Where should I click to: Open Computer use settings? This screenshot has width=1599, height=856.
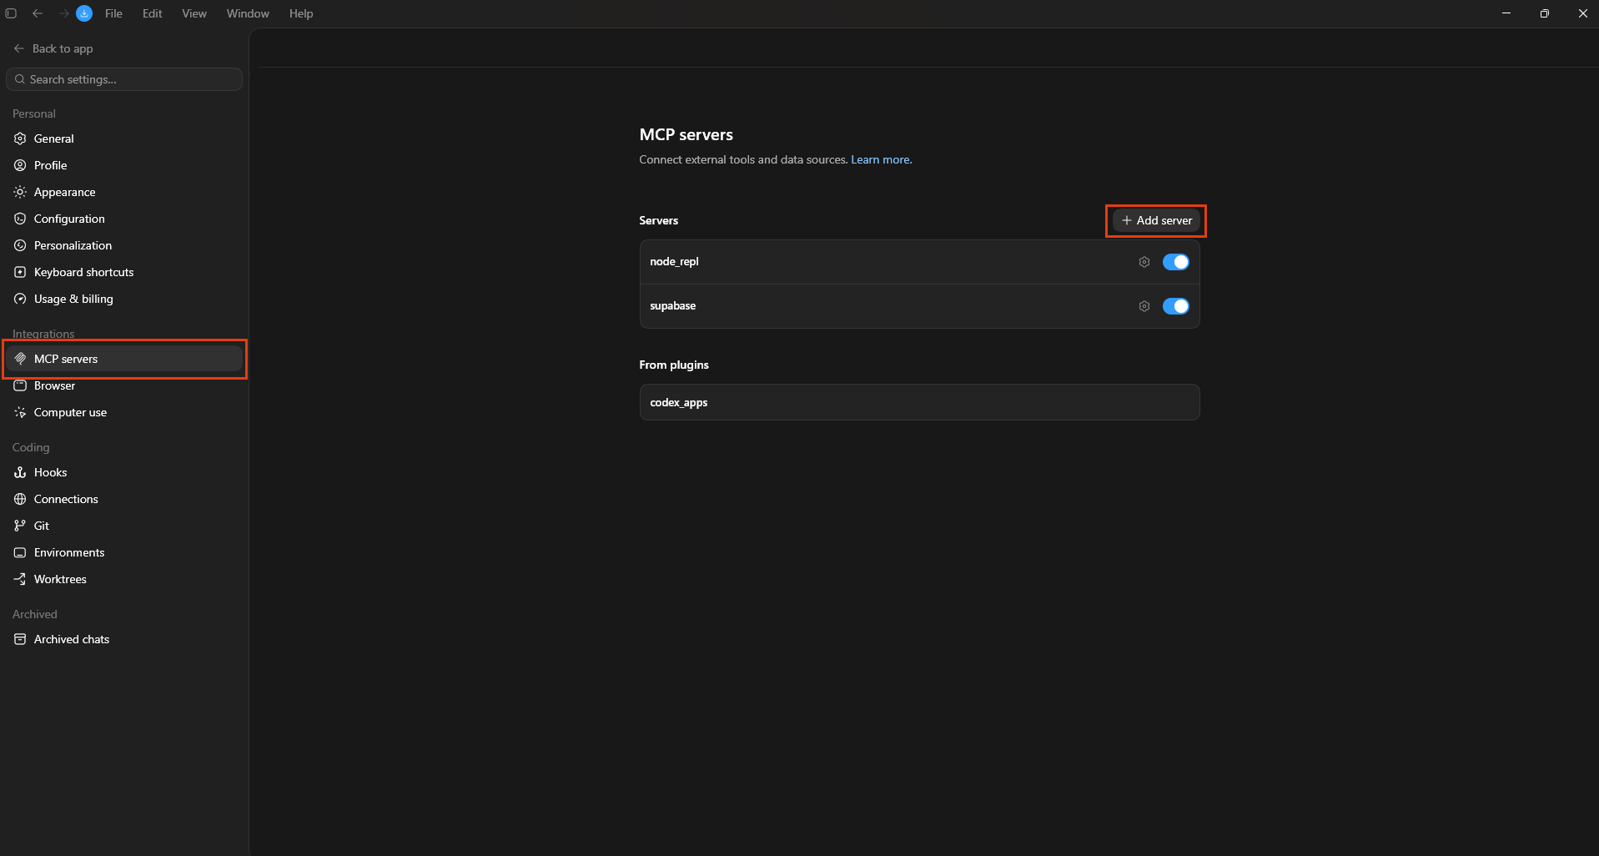tap(124, 412)
